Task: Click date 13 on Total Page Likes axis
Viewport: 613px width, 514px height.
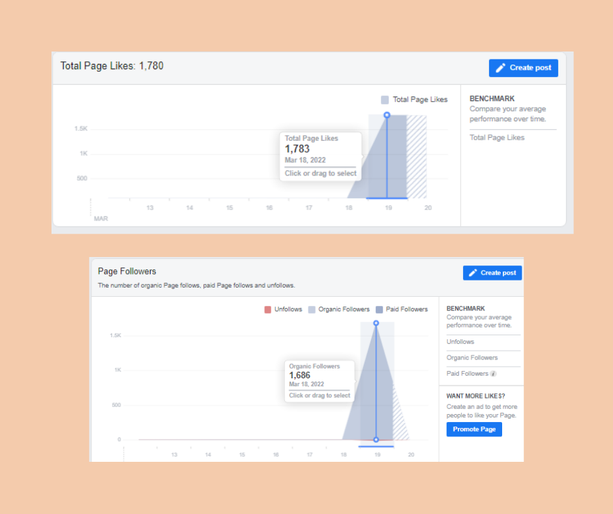Action: pos(150,207)
